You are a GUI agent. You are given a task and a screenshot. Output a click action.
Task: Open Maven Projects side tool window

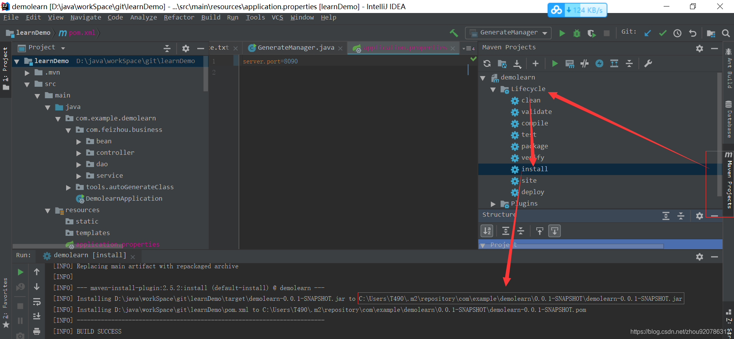(729, 180)
